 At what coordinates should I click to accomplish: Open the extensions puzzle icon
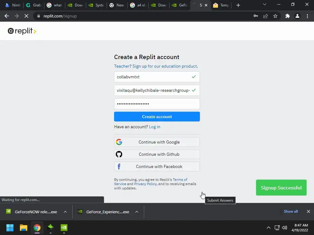click(288, 16)
